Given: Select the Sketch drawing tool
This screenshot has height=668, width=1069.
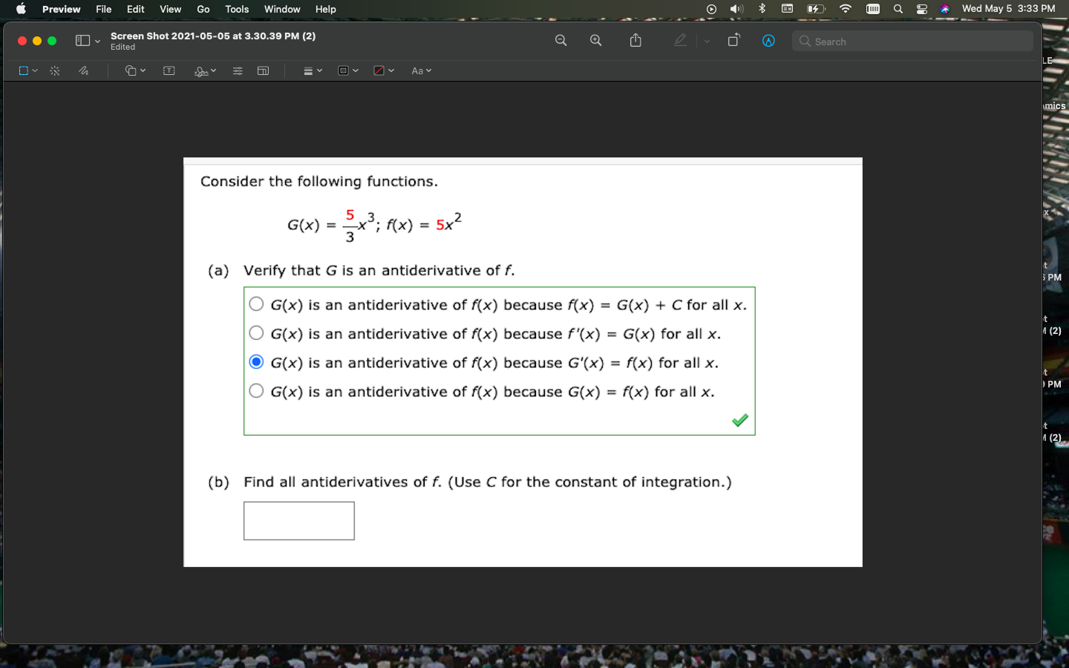Looking at the screenshot, I should [83, 71].
